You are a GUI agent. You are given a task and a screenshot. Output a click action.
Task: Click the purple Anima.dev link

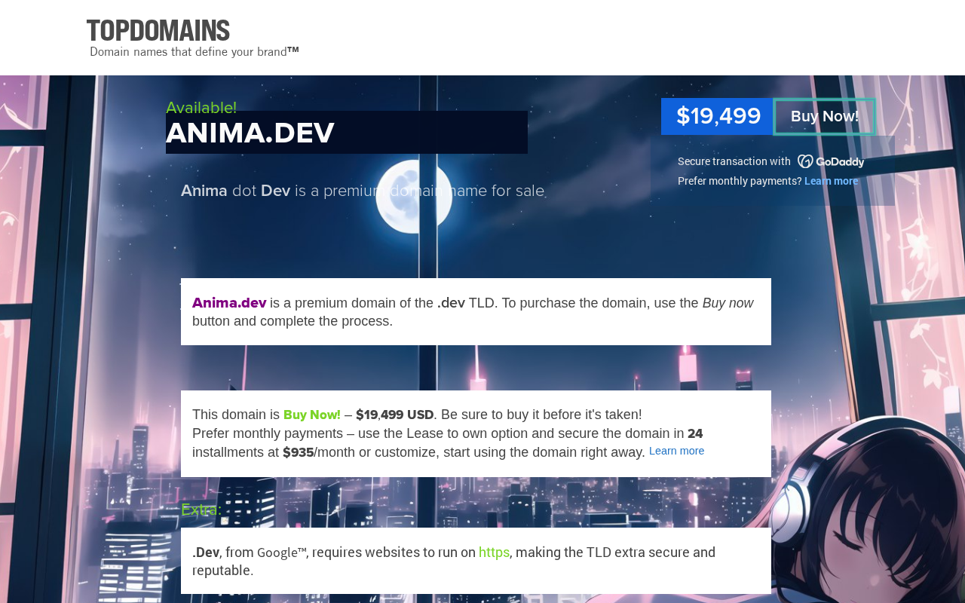229,303
